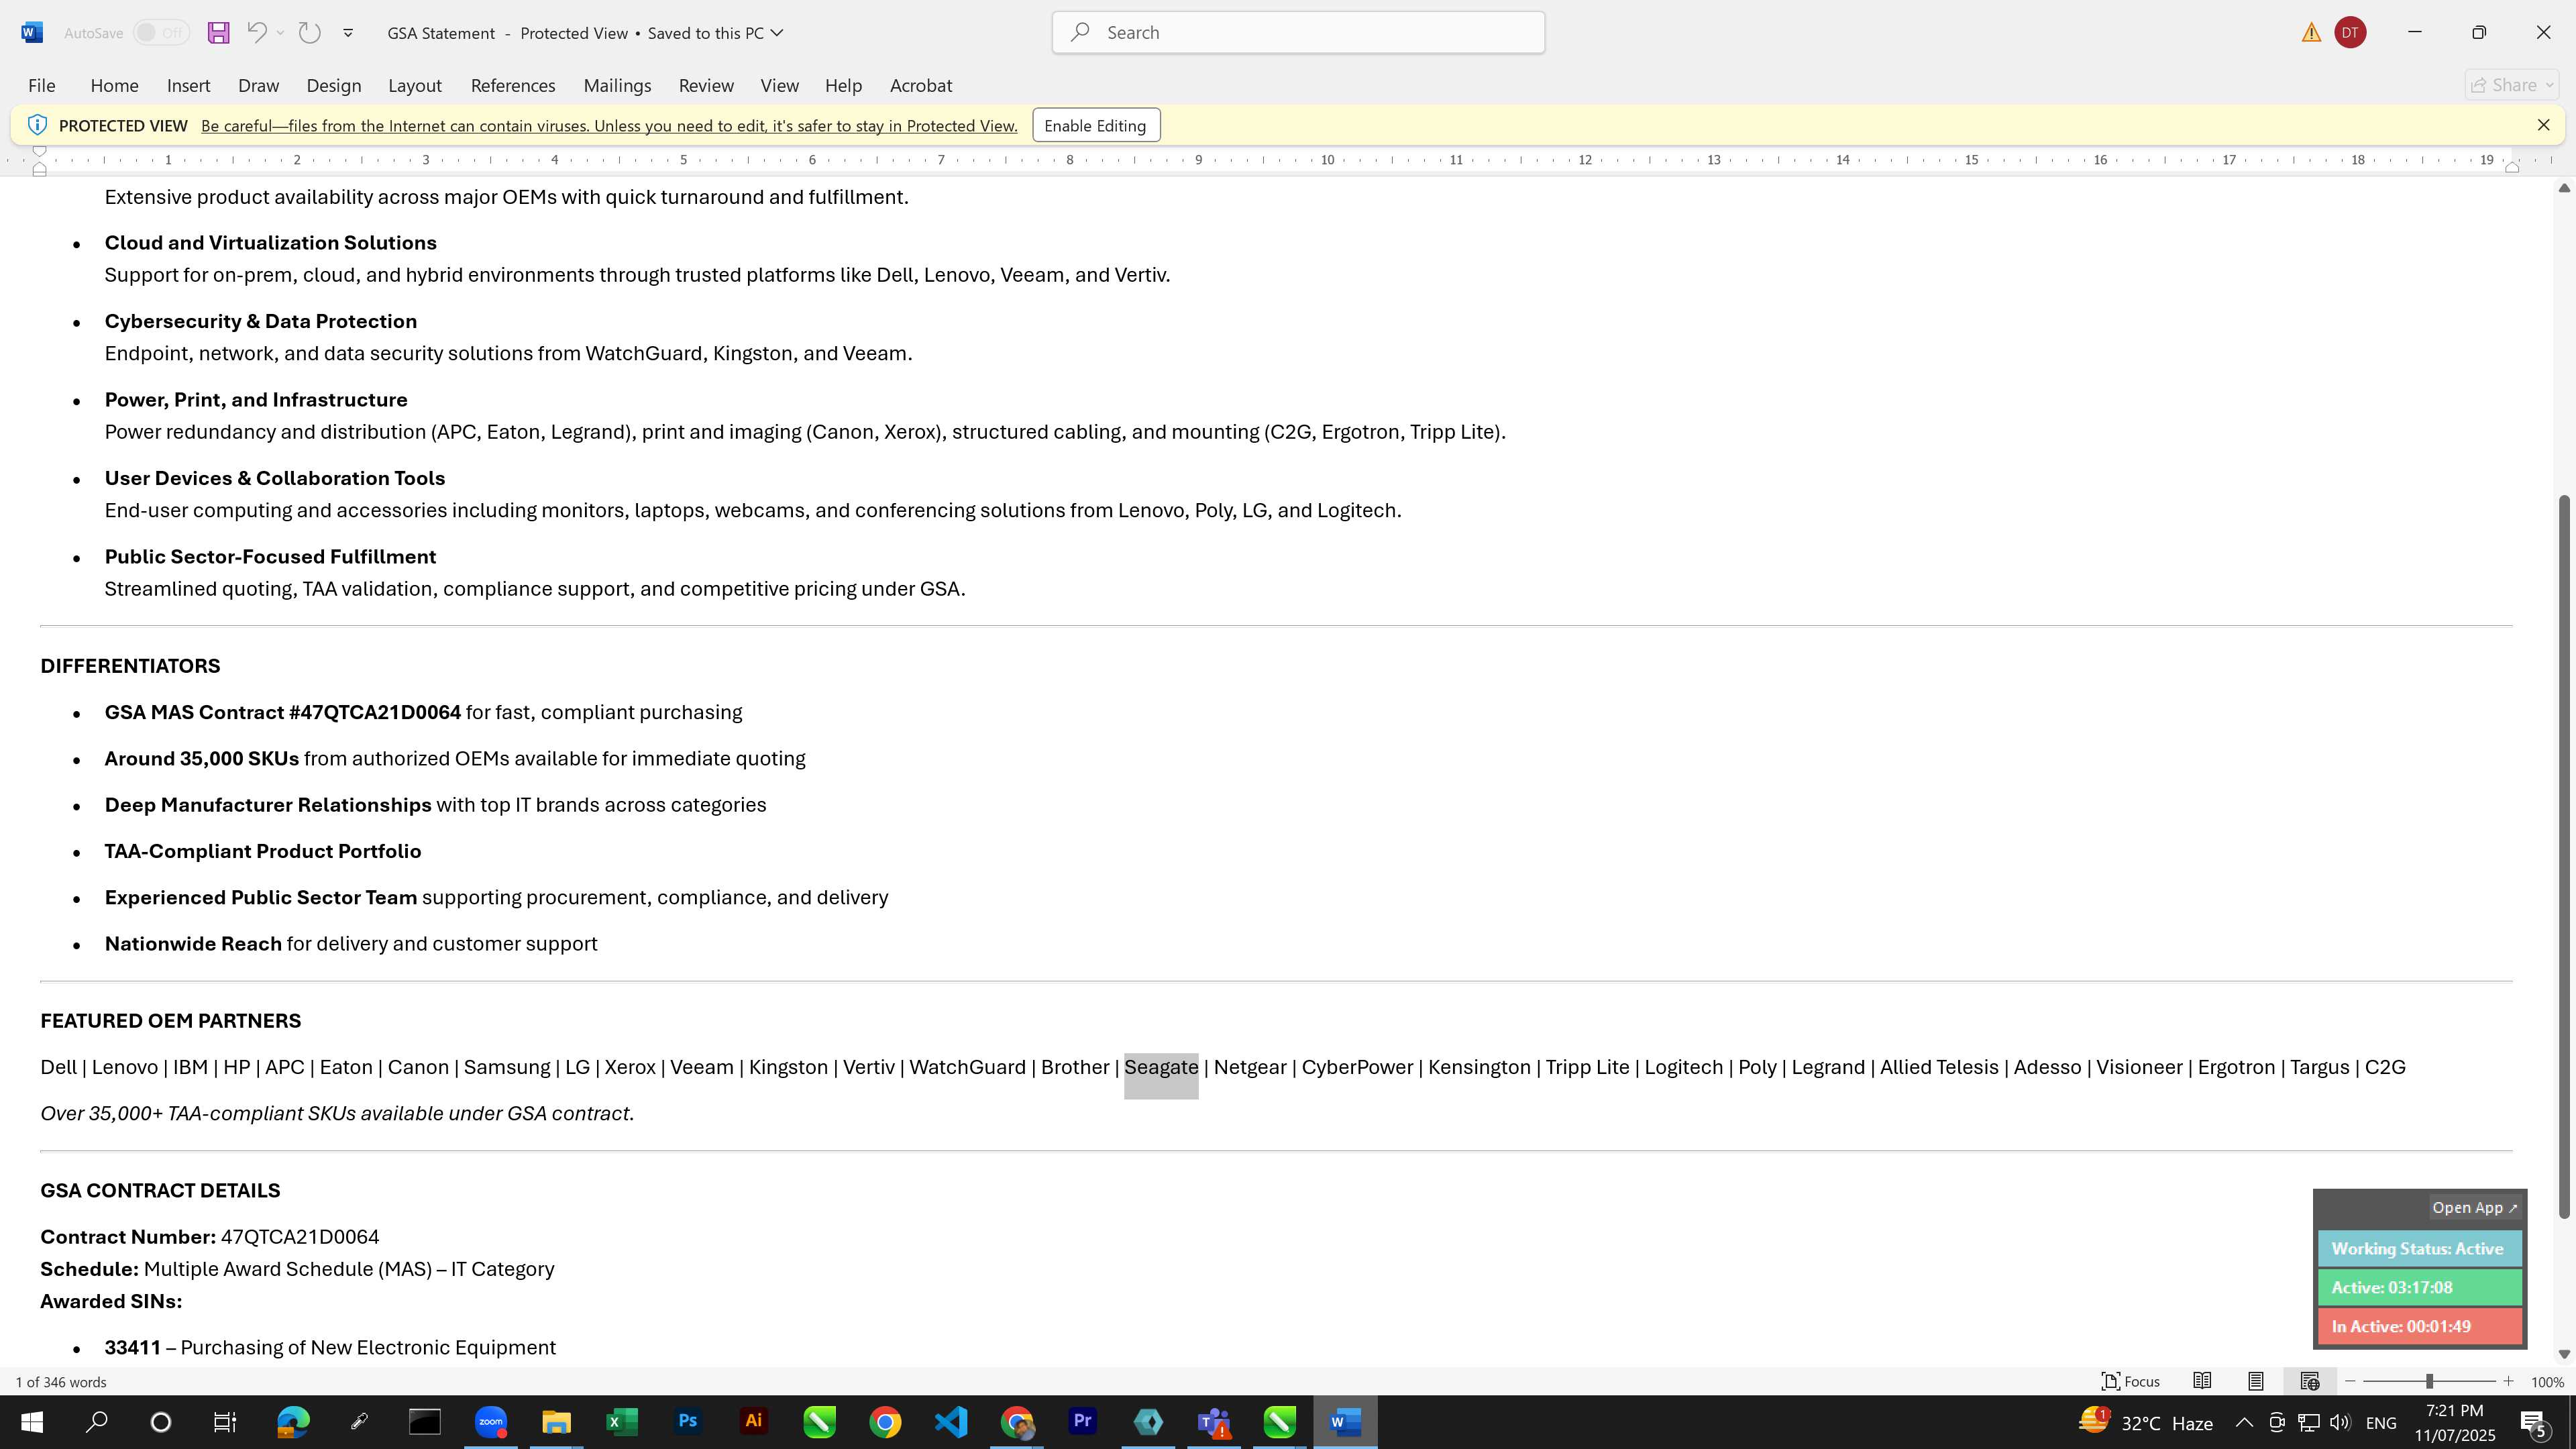Open Photoshop from the taskbar
The width and height of the screenshot is (2576, 1449).
coord(687,1422)
